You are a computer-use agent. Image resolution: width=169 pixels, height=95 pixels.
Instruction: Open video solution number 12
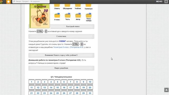point(38,87)
